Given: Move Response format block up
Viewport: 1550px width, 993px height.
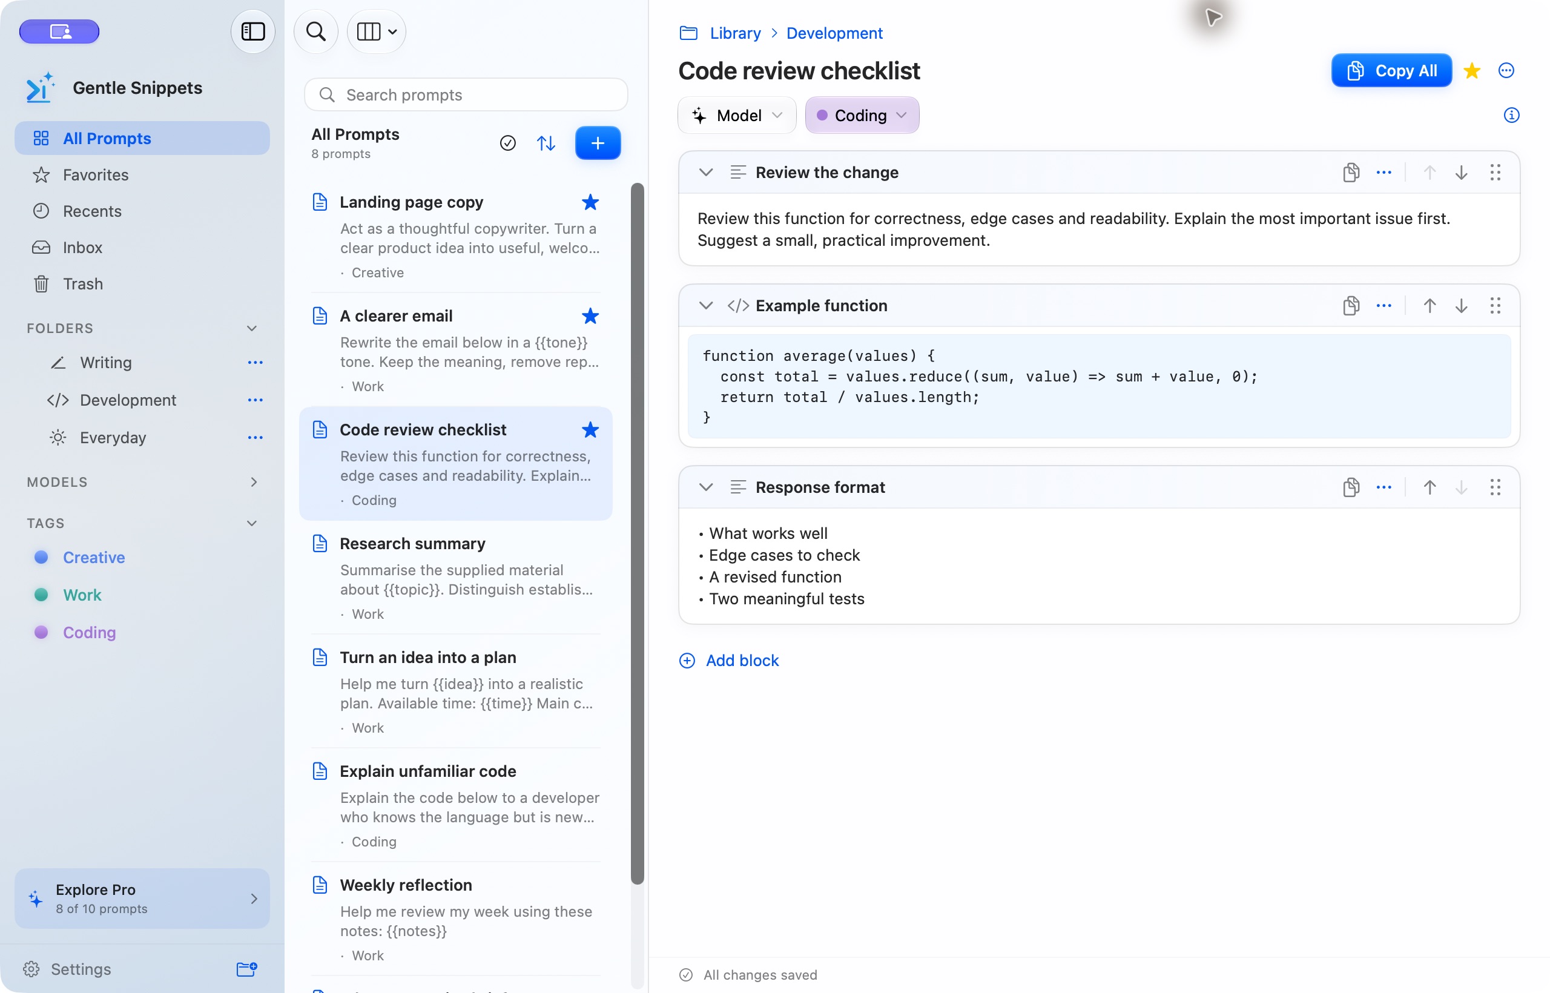Looking at the screenshot, I should click(1430, 487).
